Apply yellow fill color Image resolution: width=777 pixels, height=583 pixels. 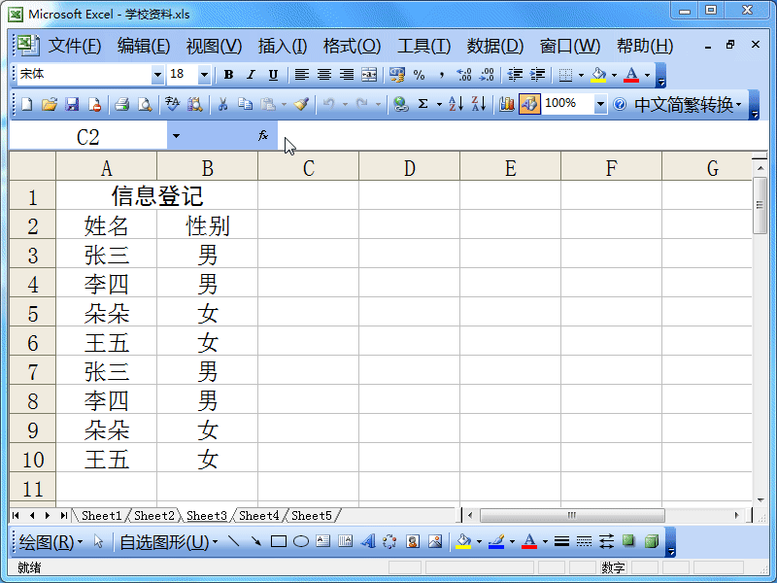(x=598, y=75)
